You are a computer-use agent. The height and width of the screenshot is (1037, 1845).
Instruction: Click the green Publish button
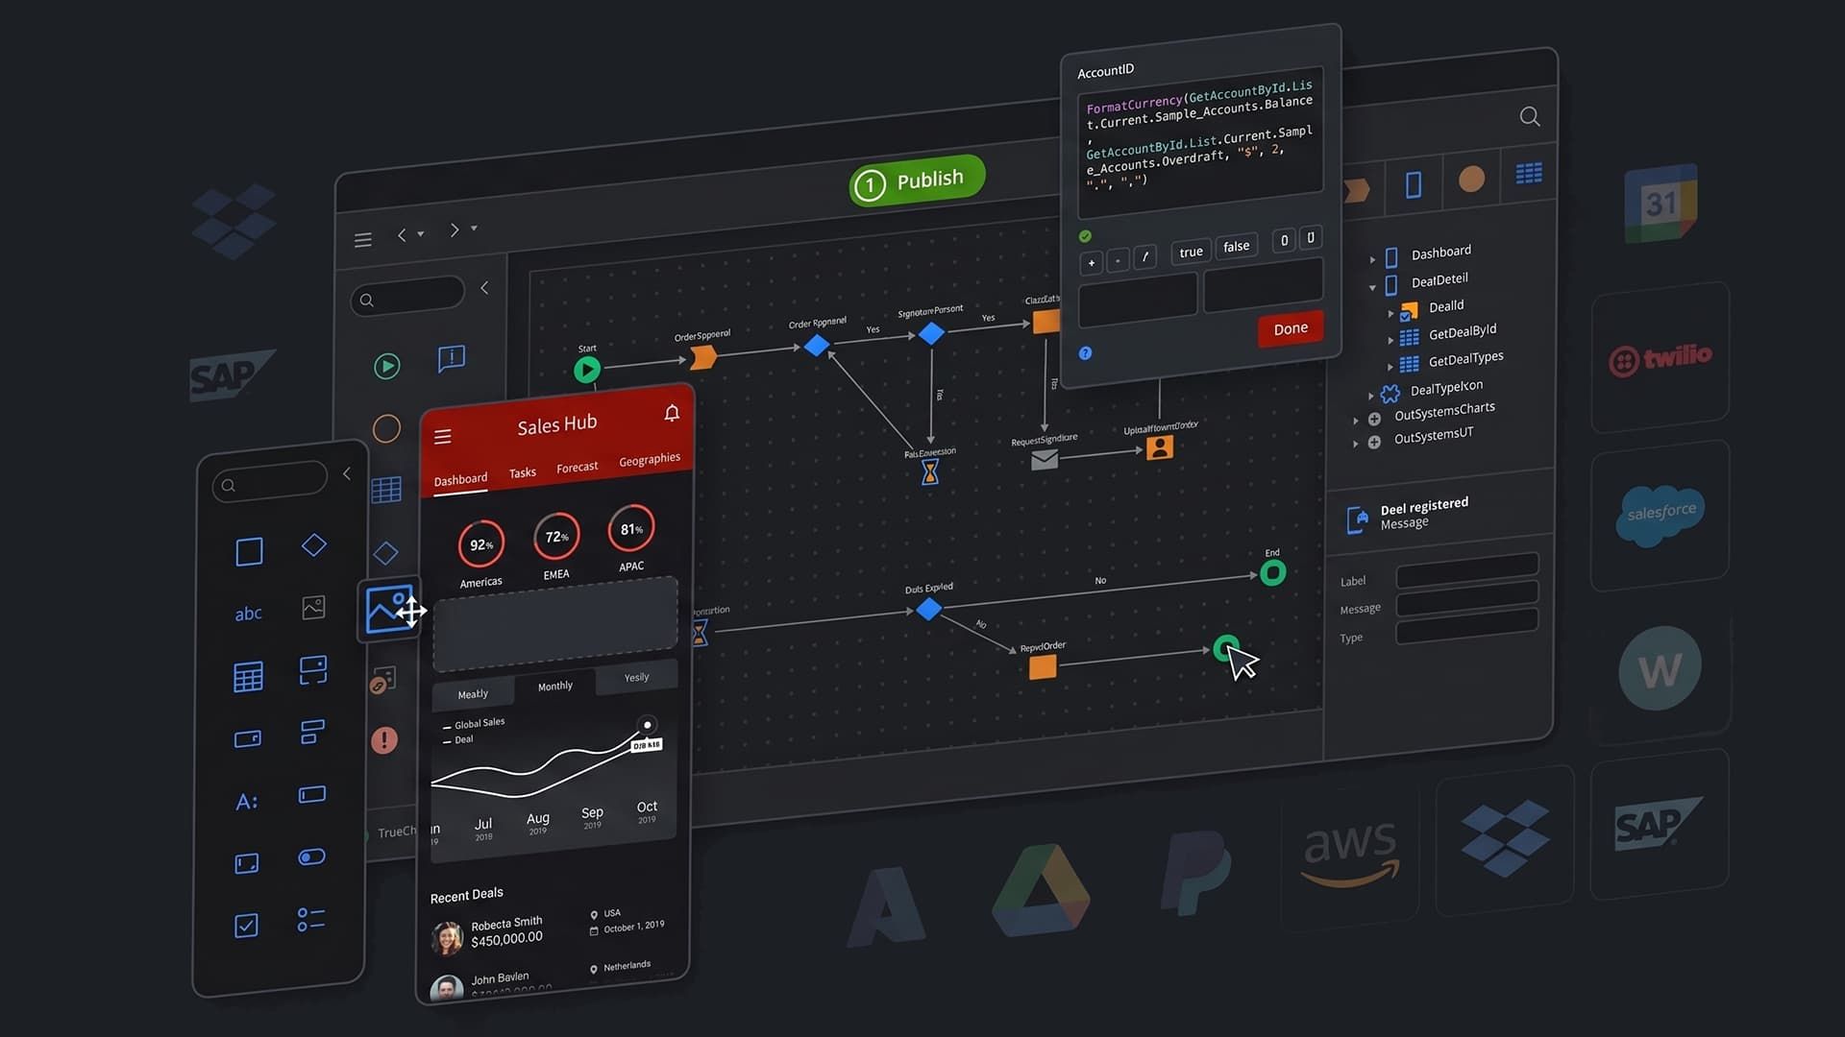point(917,181)
